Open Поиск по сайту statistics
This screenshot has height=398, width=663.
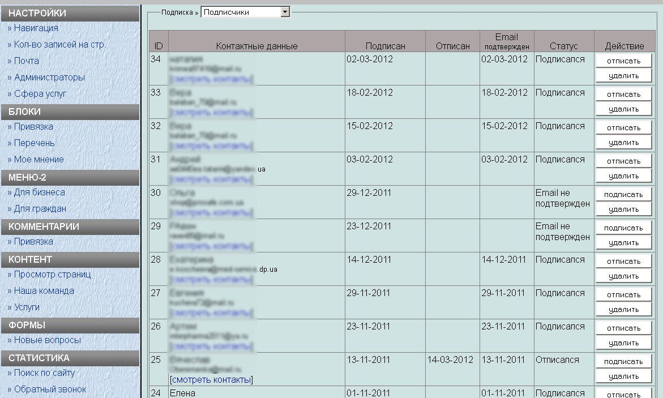[x=44, y=373]
